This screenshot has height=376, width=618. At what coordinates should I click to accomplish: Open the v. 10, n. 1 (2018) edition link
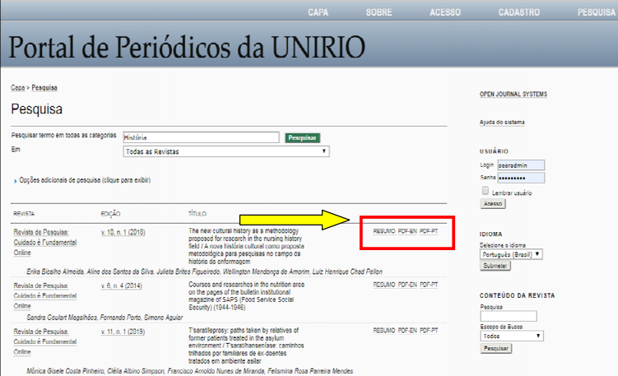point(123,233)
